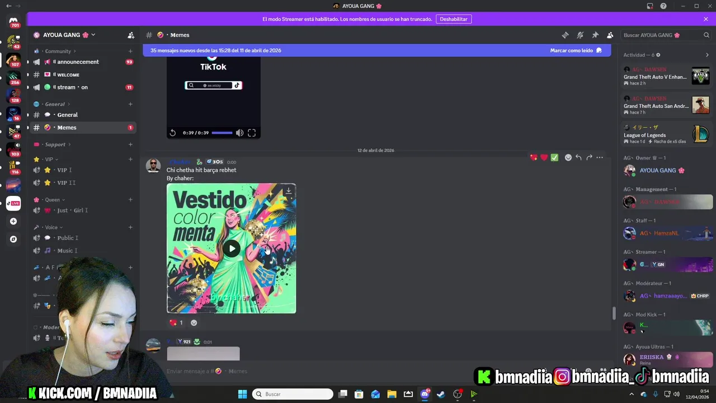The image size is (716, 403).
Task: Mute the TikTok video volume icon
Action: [239, 133]
